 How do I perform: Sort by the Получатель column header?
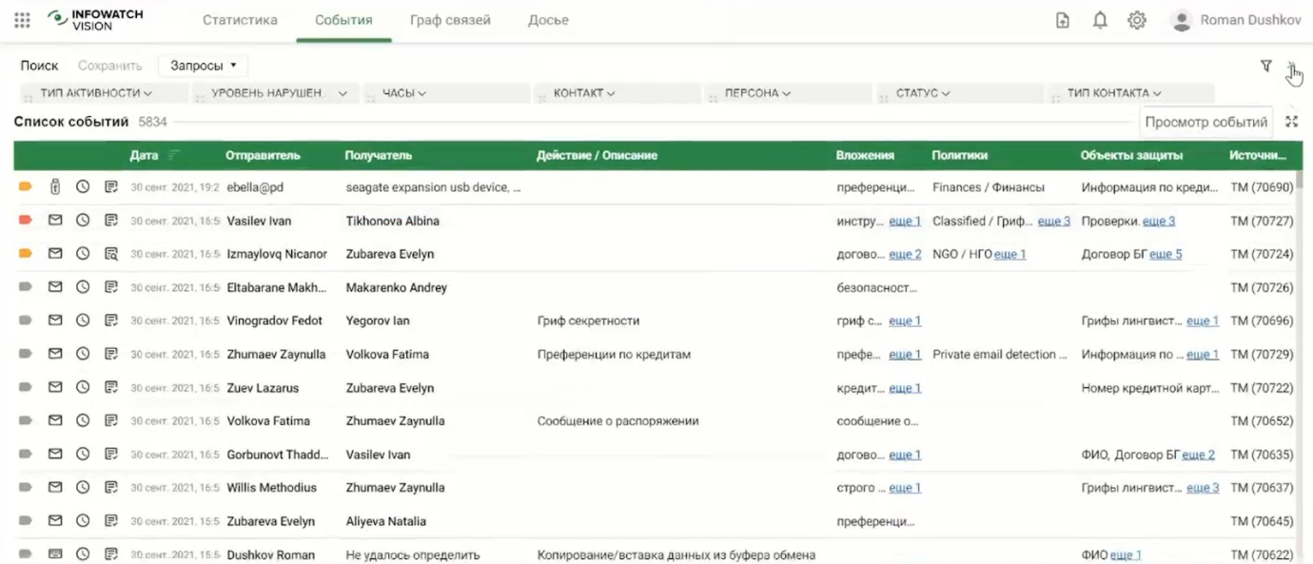click(379, 155)
